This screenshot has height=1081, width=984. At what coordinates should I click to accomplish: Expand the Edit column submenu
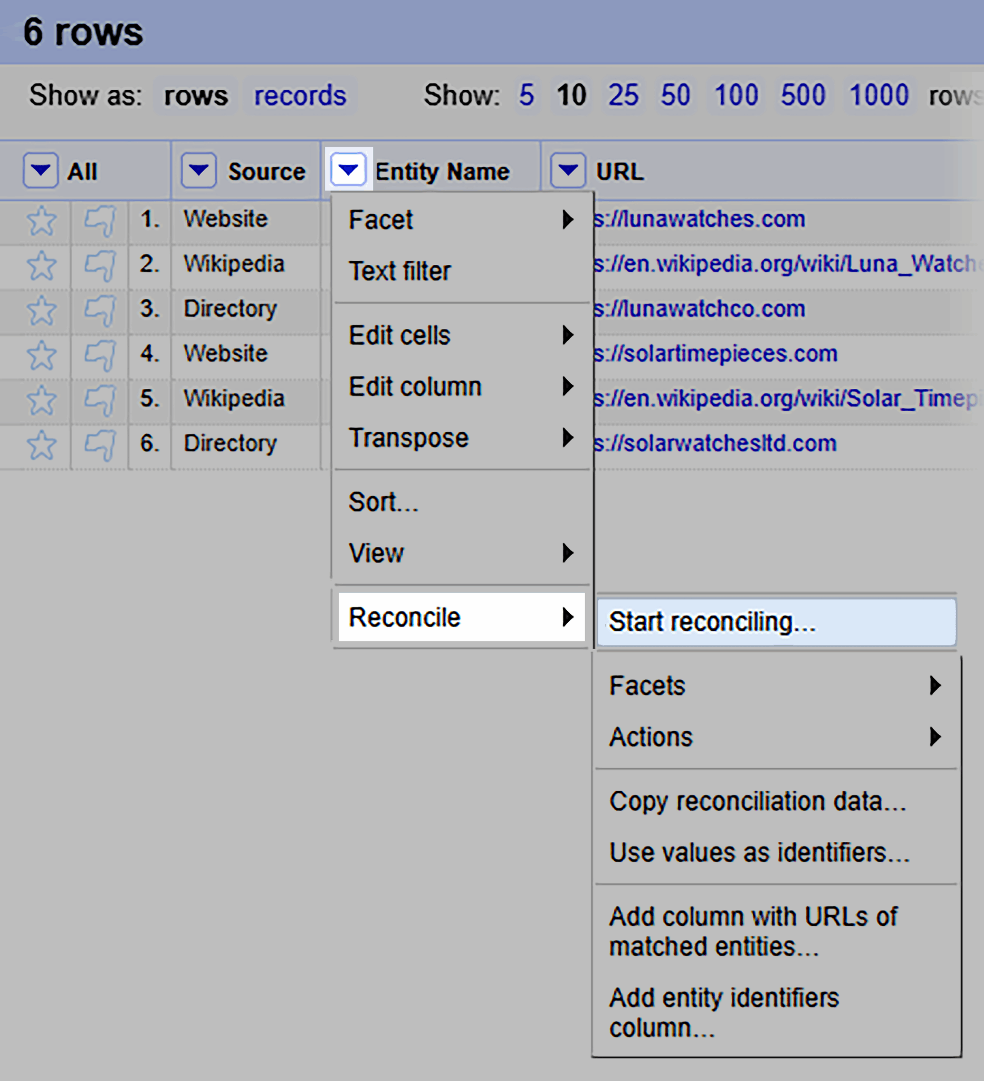461,386
